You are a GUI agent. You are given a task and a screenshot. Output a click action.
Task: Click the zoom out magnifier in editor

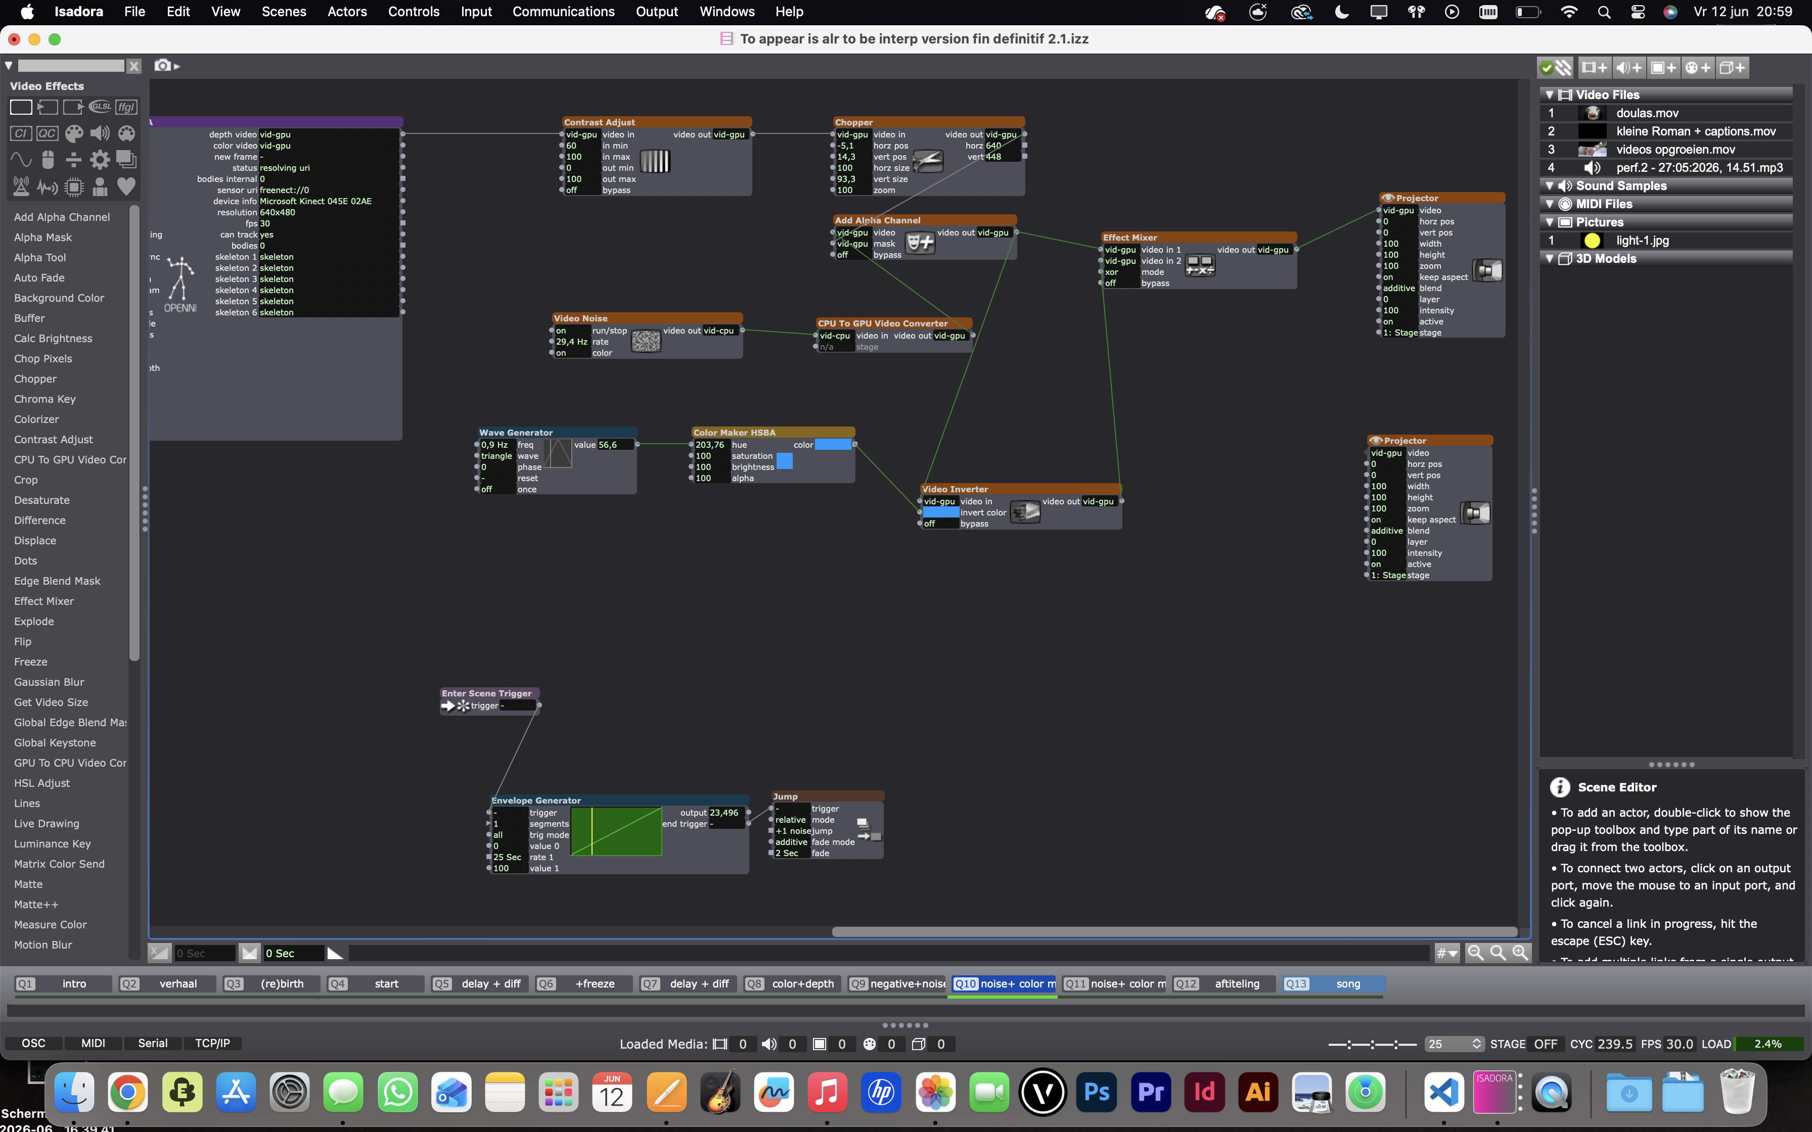pyautogui.click(x=1475, y=952)
